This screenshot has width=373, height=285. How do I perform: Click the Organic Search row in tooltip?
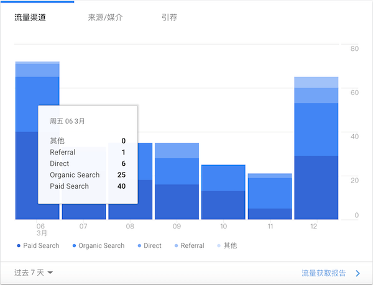(x=88, y=175)
